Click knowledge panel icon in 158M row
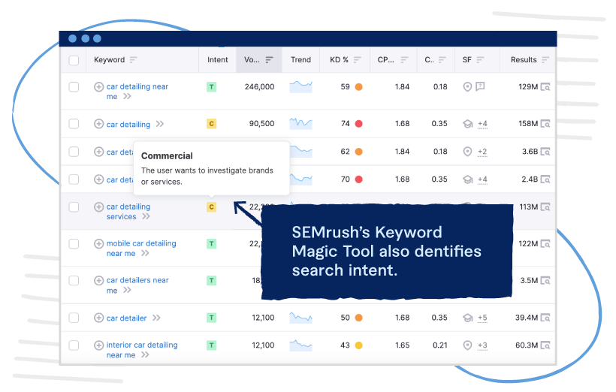The image size is (616, 392). pos(467,124)
